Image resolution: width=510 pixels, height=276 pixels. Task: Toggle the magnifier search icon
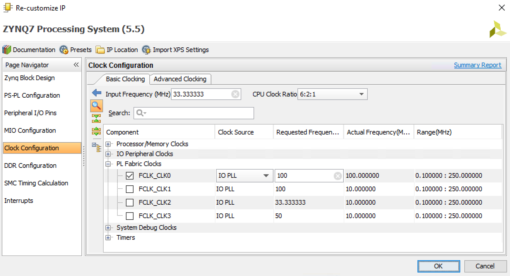click(x=96, y=106)
